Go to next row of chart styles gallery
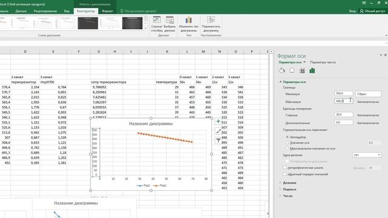Image resolution: width=388 pixels, height=218 pixels. point(145,24)
